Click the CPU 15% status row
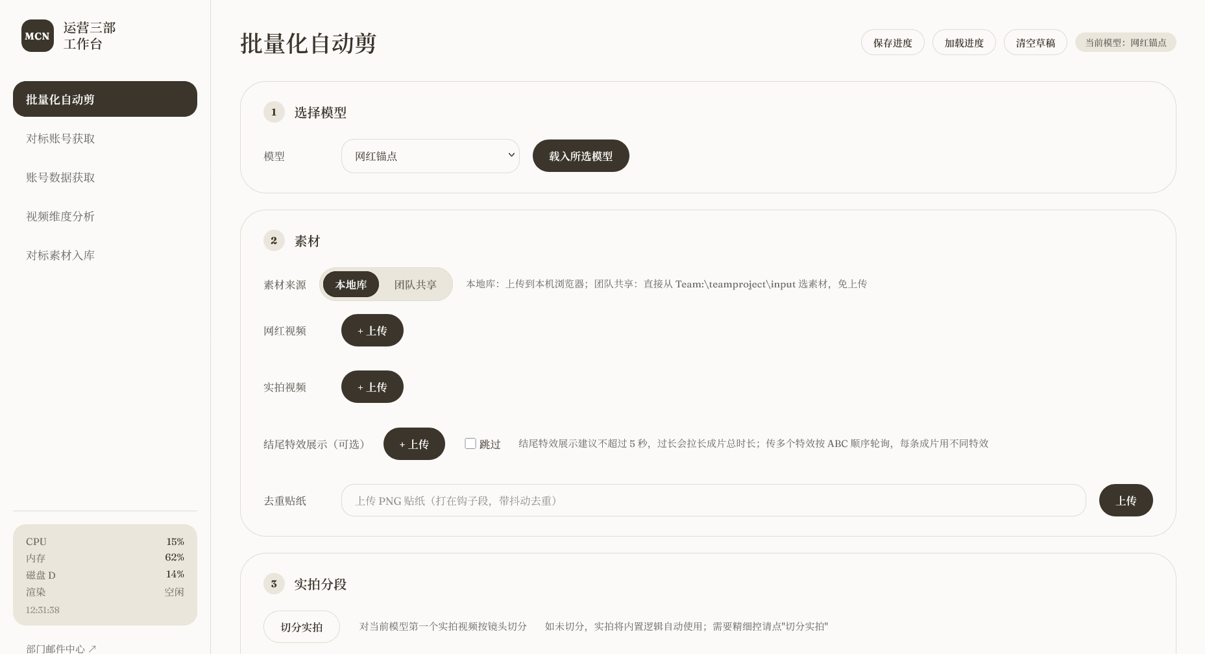 [x=105, y=541]
